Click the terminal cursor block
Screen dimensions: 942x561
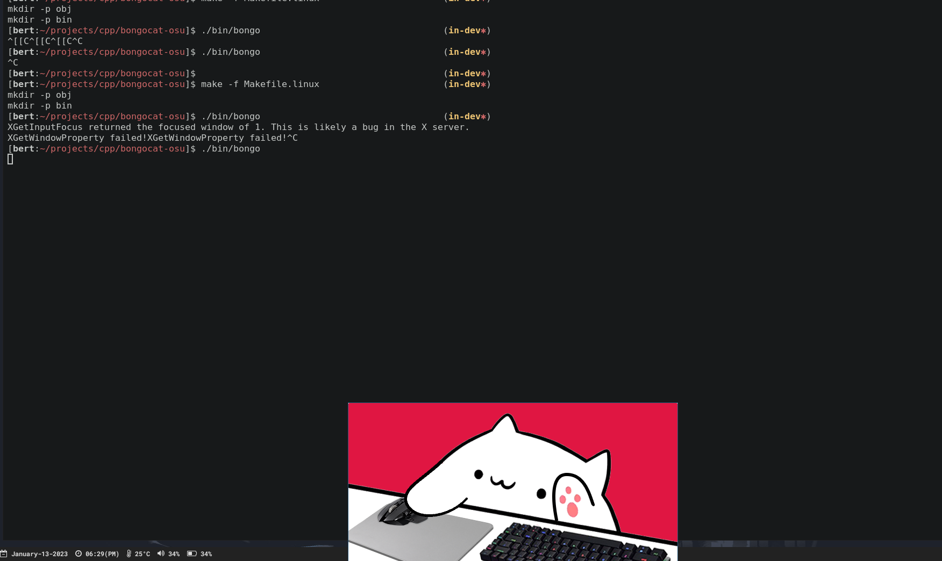(x=10, y=159)
